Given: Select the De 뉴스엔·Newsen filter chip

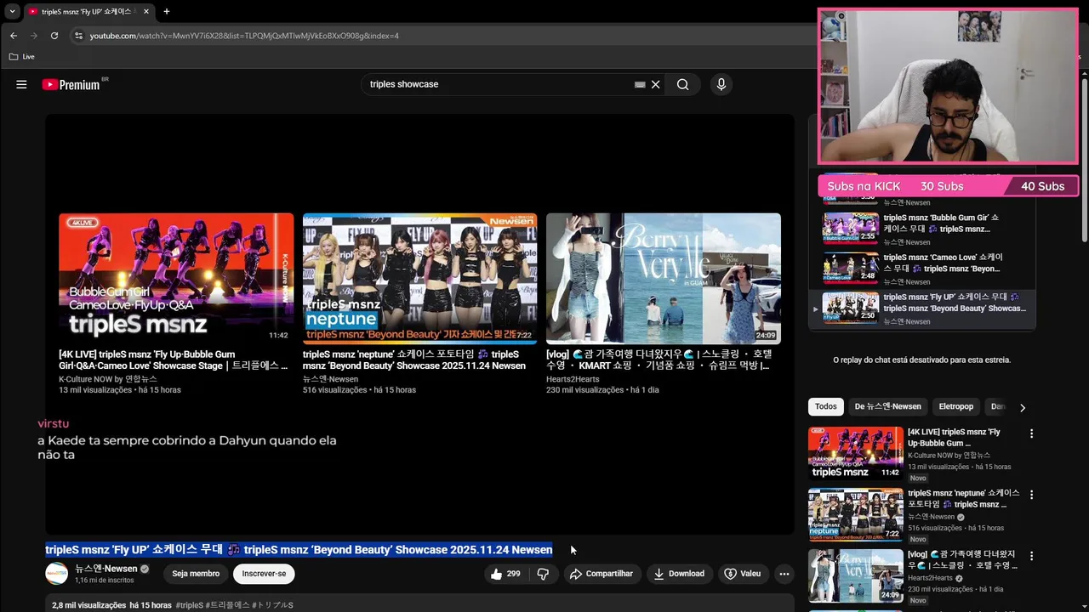Looking at the screenshot, I should click(x=887, y=406).
